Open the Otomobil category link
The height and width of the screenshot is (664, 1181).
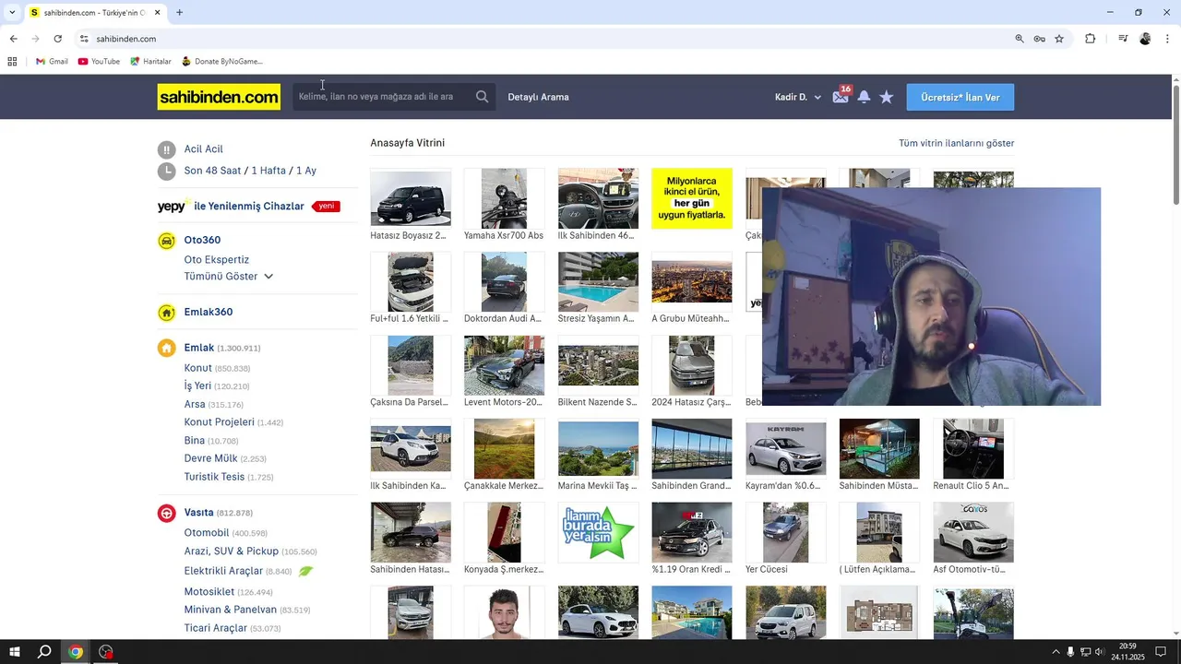point(207,533)
